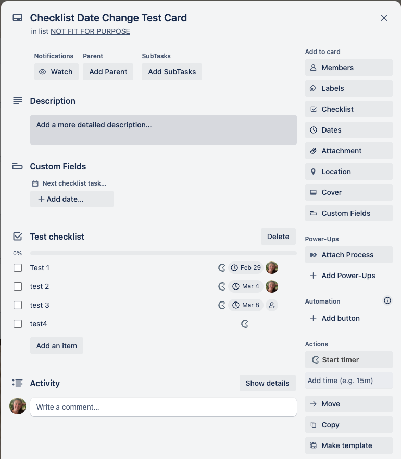Assign member icon on test 3
The image size is (401, 459).
coord(272,305)
